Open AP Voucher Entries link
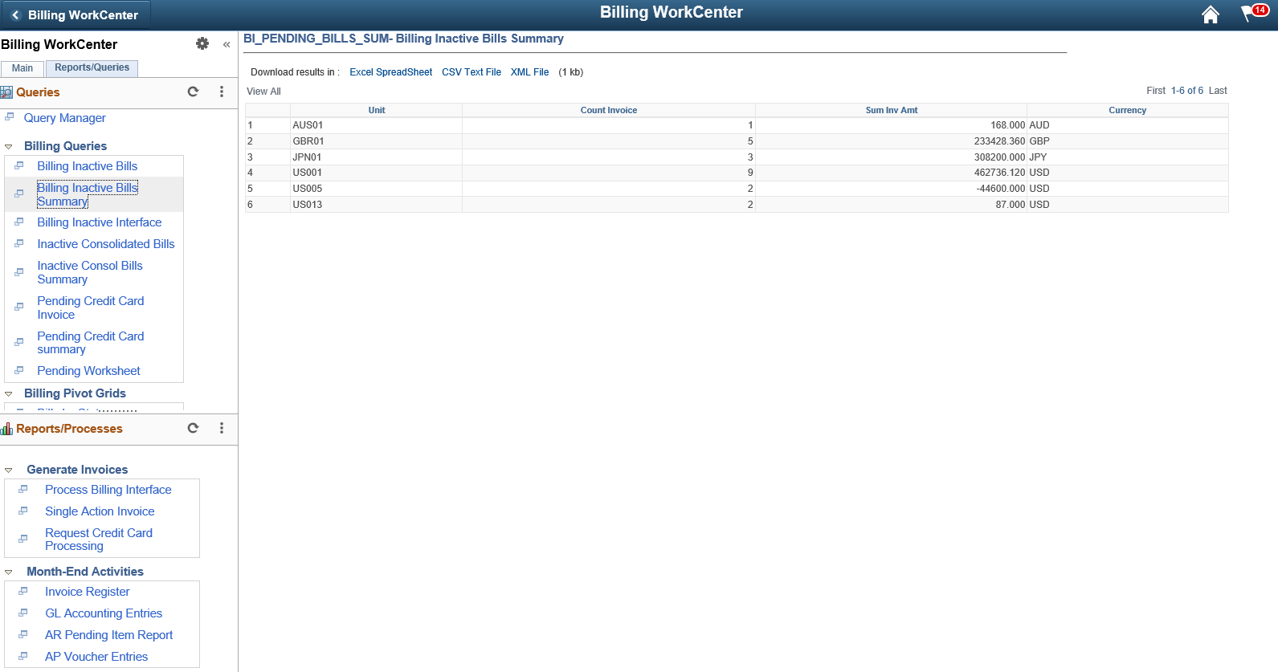This screenshot has width=1278, height=672. coord(96,657)
